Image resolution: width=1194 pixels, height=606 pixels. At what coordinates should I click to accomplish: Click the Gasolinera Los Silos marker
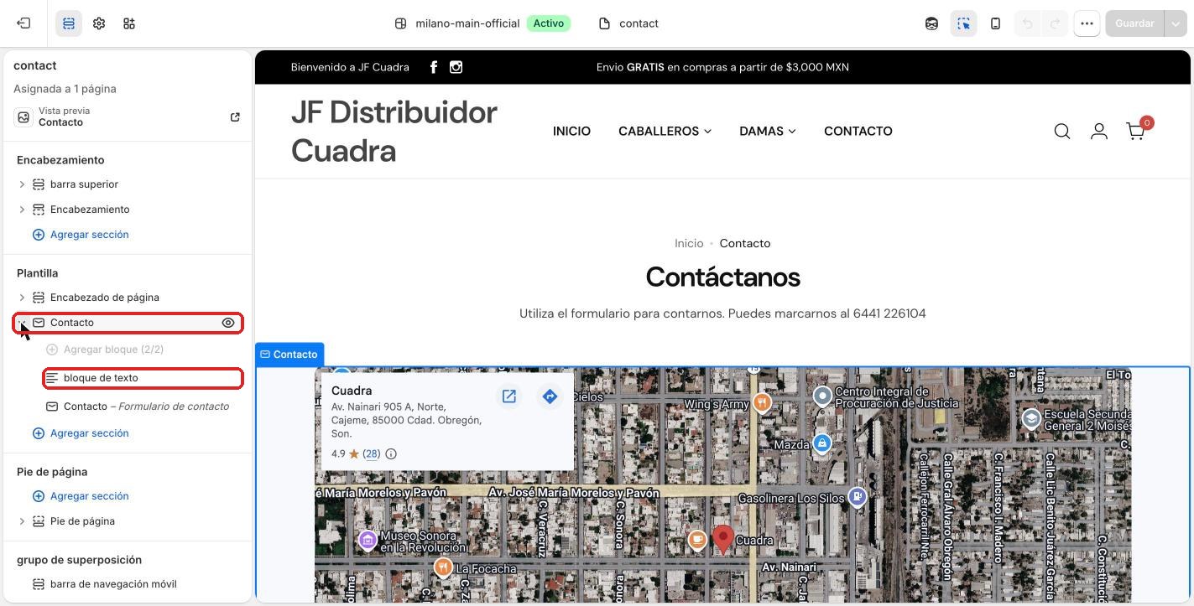pos(857,497)
